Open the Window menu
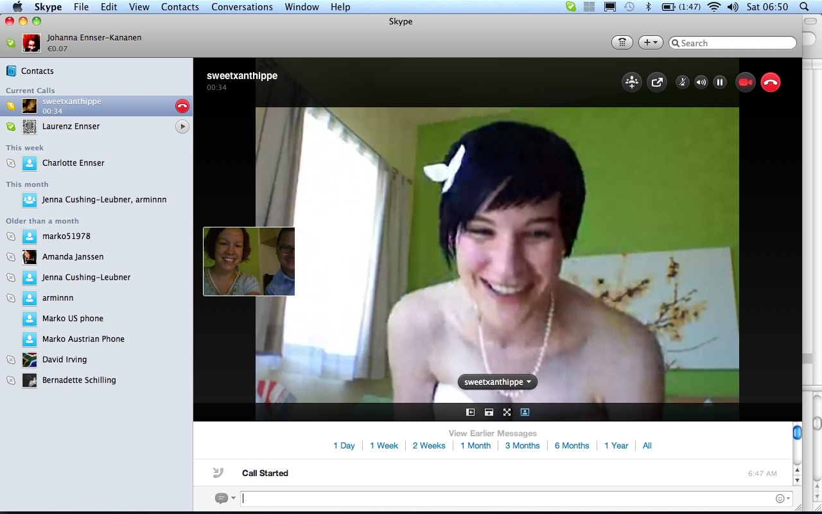 [x=302, y=7]
